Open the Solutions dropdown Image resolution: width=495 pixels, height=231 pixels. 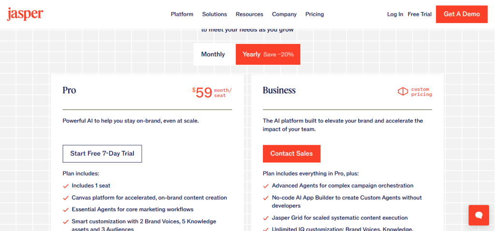pyautogui.click(x=214, y=14)
